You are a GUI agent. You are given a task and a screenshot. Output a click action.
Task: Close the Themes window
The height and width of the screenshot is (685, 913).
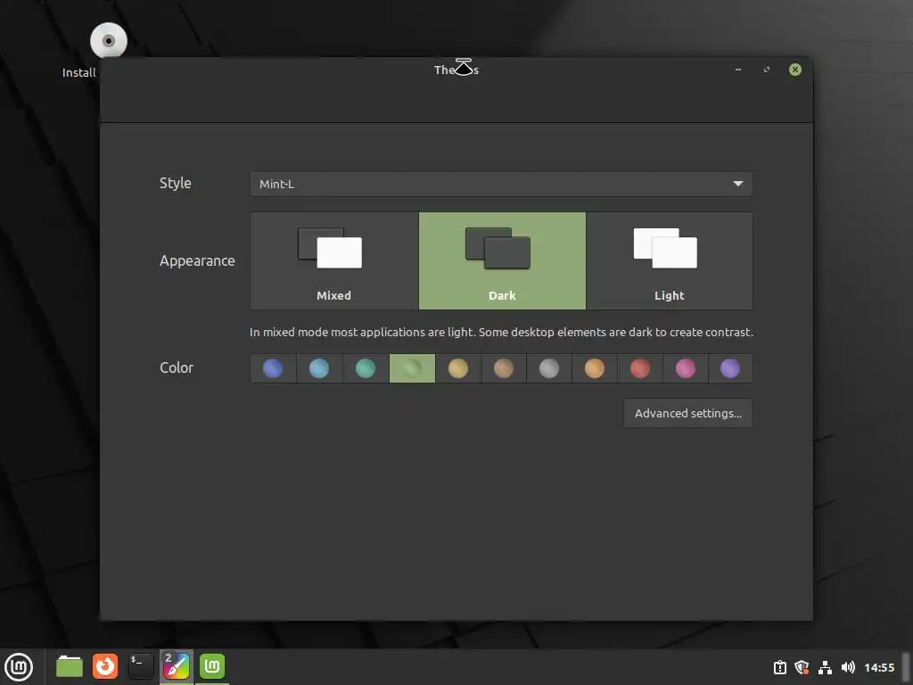click(794, 70)
